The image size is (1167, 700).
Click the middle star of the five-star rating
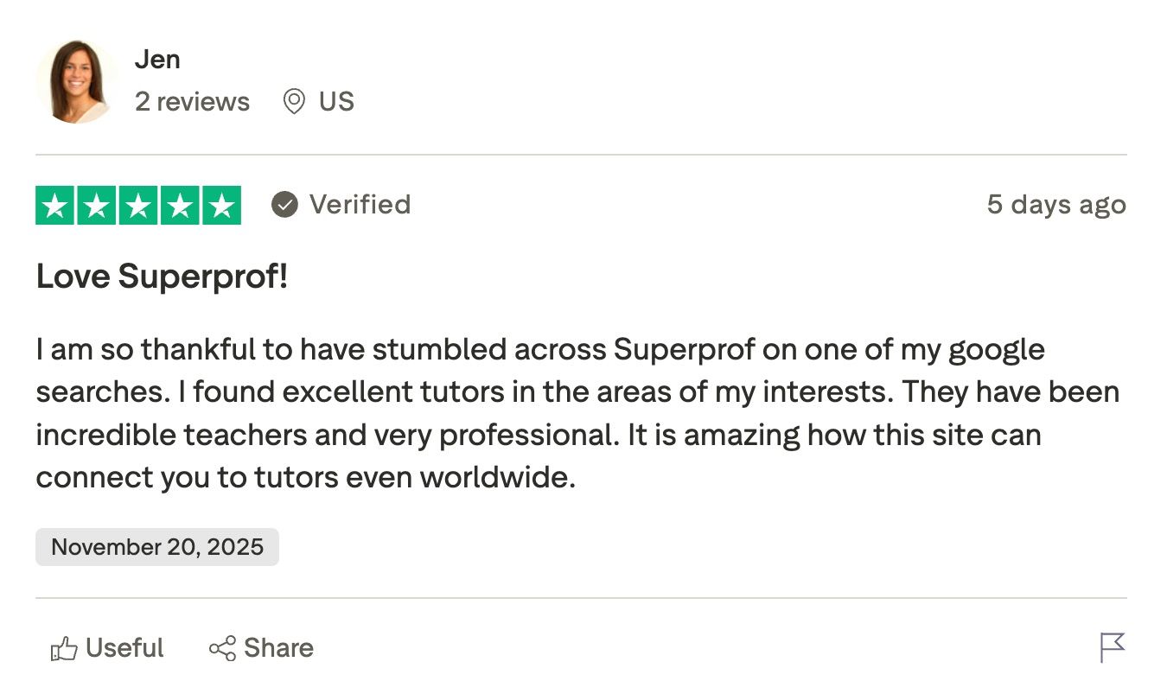[x=139, y=205]
